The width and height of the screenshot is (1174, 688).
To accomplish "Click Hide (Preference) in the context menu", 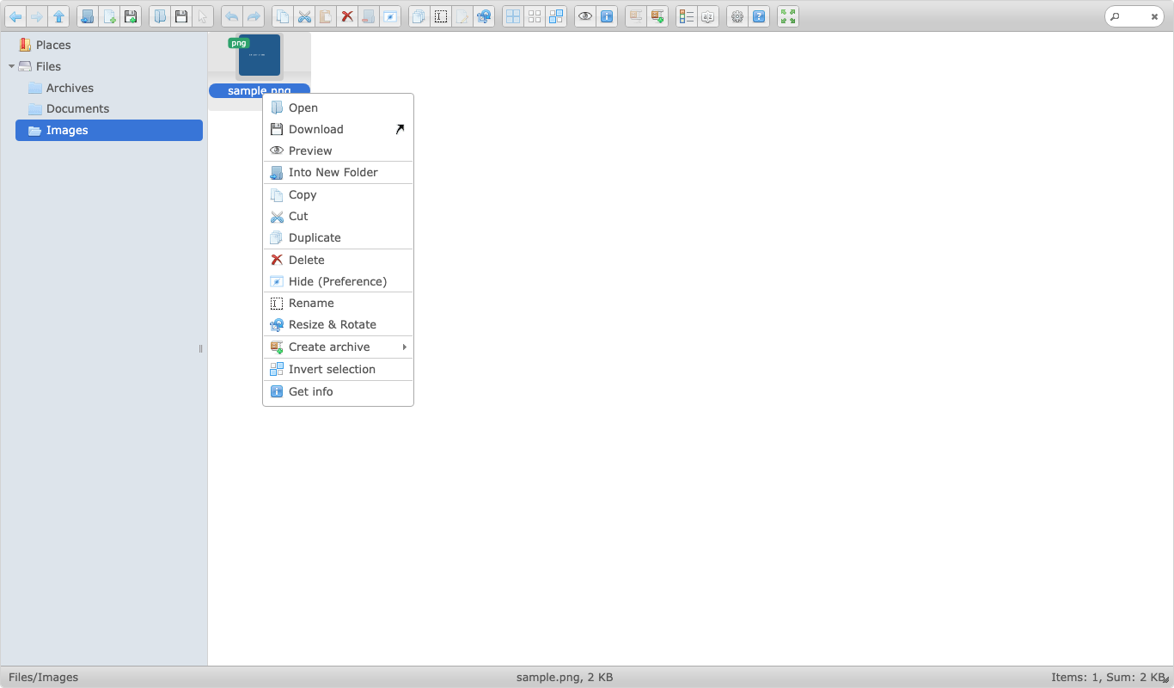I will tap(338, 281).
